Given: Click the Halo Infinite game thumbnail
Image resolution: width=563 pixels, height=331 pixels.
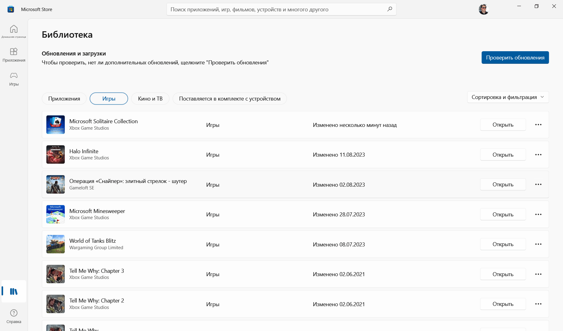Looking at the screenshot, I should tap(56, 154).
